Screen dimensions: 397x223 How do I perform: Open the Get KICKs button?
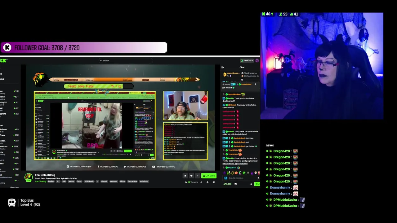click(x=247, y=60)
